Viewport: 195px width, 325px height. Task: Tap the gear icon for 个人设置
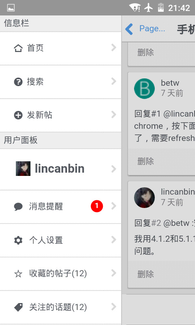tap(18, 240)
